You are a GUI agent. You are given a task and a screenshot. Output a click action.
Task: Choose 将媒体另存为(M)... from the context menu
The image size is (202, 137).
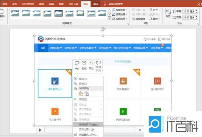tap(88, 125)
